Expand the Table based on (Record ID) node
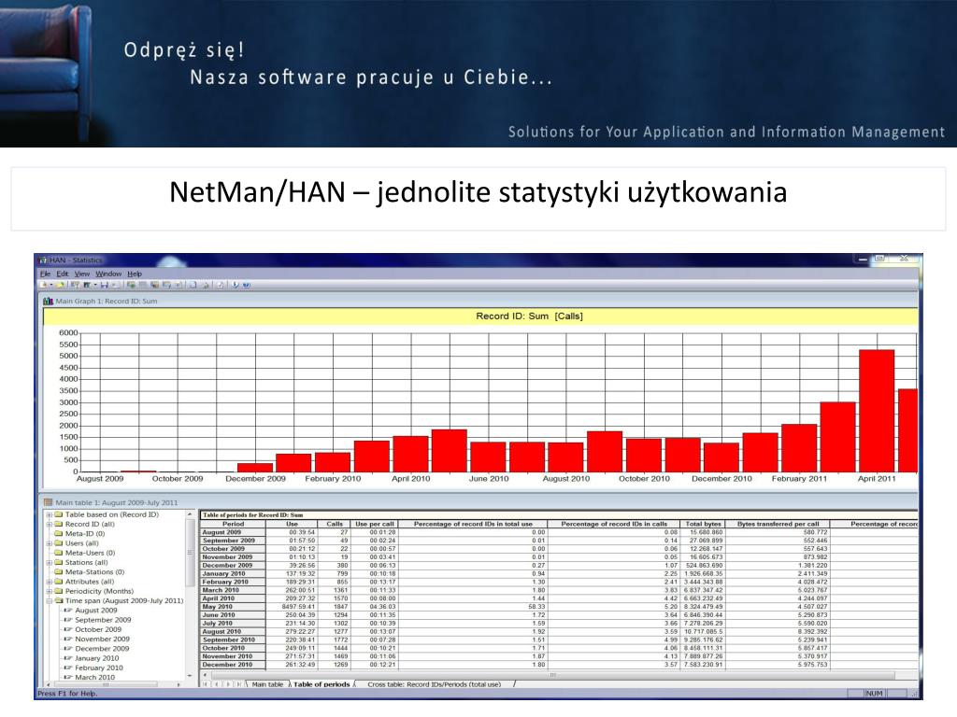Image resolution: width=957 pixels, height=717 pixels. [x=49, y=514]
